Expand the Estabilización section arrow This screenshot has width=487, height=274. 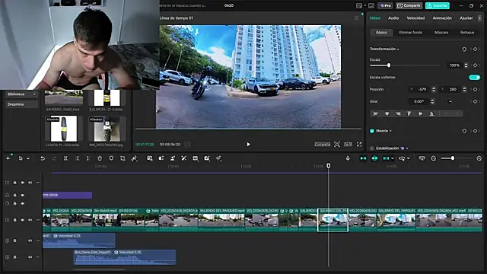click(x=407, y=148)
